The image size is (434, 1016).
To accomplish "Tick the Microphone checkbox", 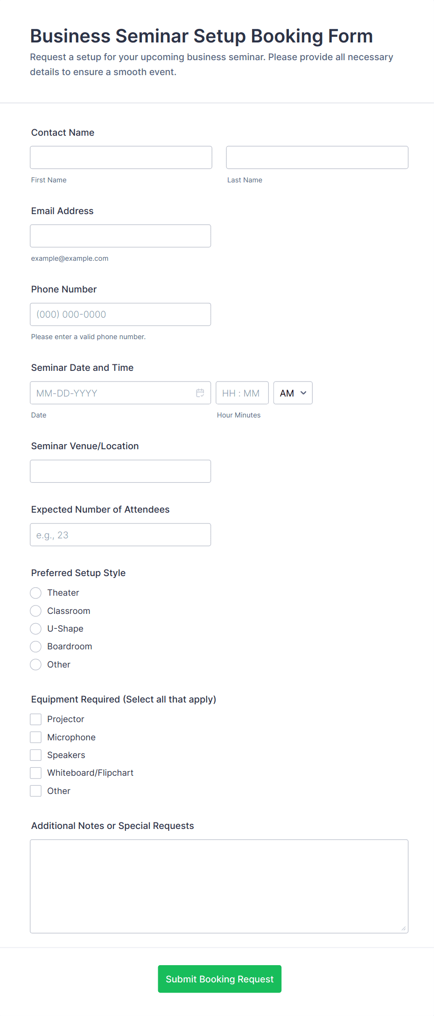I will 36,737.
